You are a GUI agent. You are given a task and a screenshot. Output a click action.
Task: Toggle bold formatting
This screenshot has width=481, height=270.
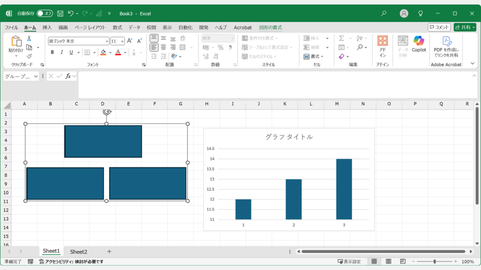coord(52,52)
